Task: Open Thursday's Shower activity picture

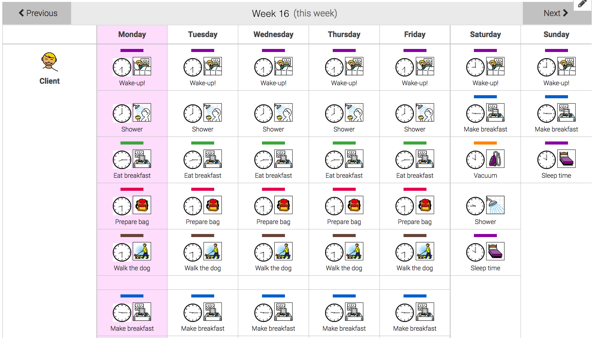Action: click(x=354, y=112)
